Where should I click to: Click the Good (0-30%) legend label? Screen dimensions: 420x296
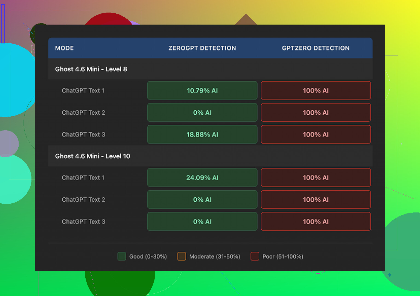[148, 257]
